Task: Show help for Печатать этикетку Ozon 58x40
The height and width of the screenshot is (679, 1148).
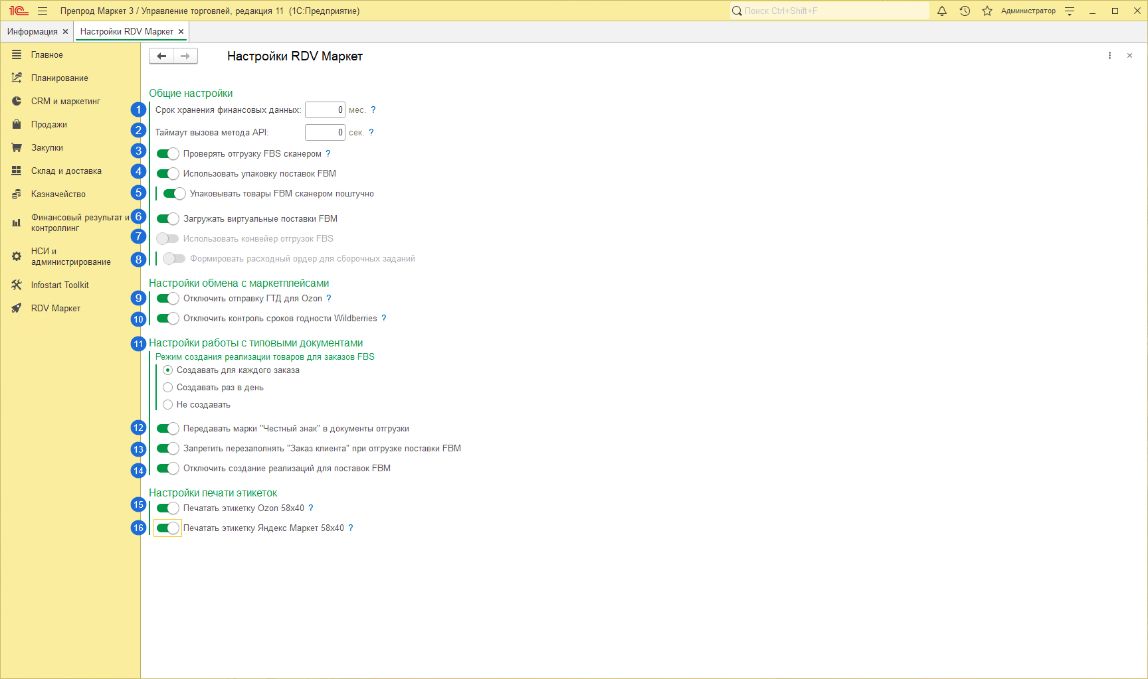Action: tap(311, 508)
